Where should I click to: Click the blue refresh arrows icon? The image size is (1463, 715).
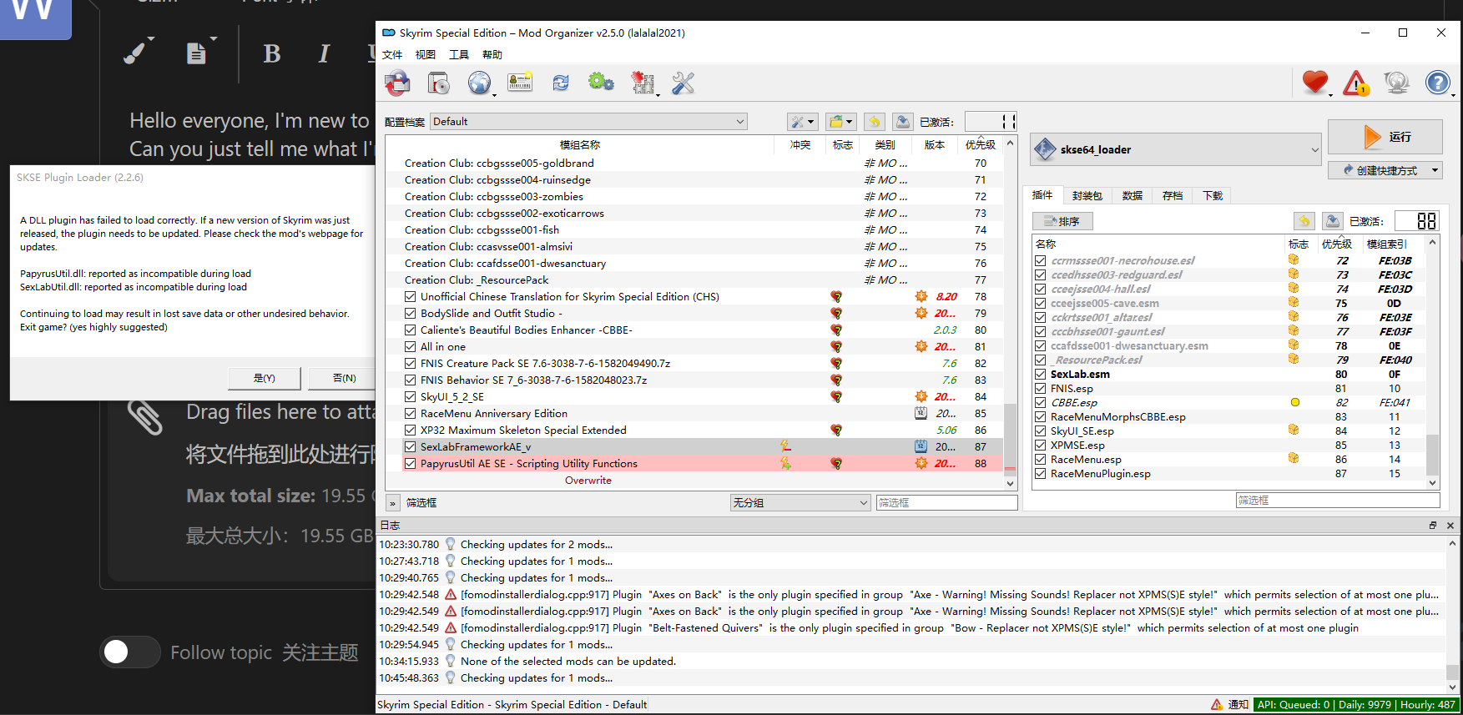point(561,83)
